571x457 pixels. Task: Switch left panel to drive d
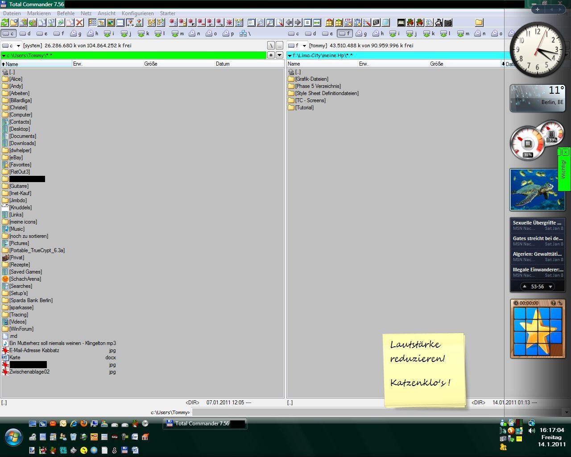pos(25,33)
